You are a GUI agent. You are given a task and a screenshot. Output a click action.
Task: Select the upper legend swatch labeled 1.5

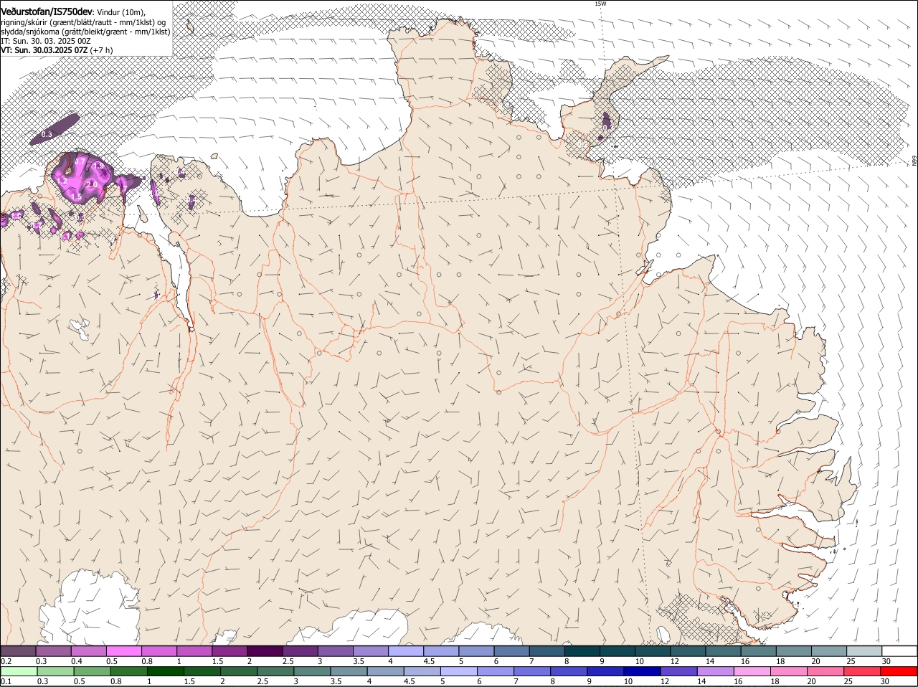(229, 651)
